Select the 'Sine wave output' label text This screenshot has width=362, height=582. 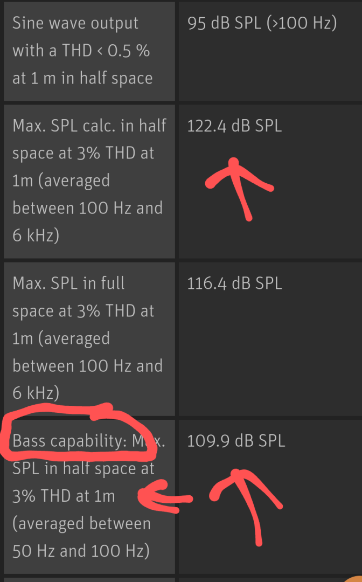pyautogui.click(x=75, y=23)
